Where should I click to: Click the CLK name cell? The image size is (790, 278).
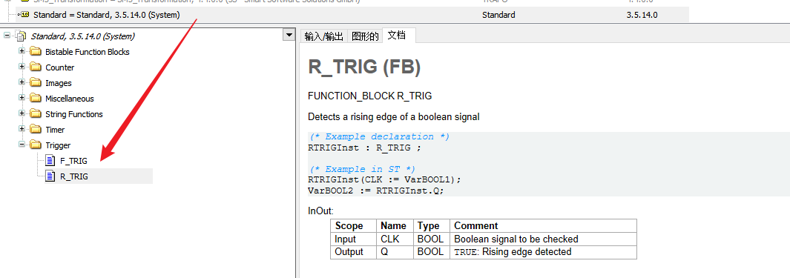click(x=395, y=239)
